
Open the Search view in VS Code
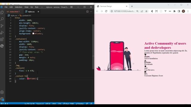click(2, 19)
